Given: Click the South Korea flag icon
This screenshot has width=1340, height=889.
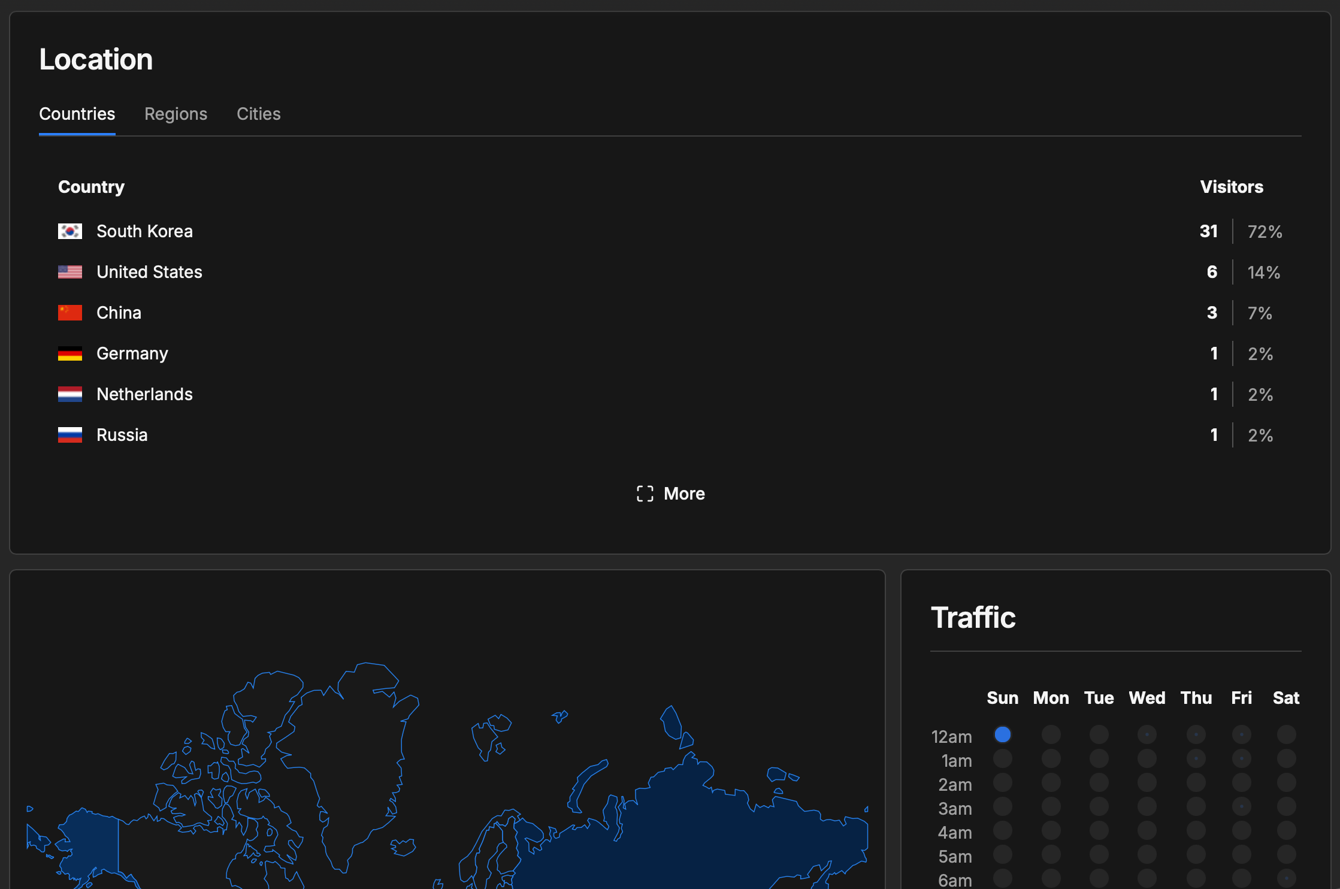Looking at the screenshot, I should point(70,231).
